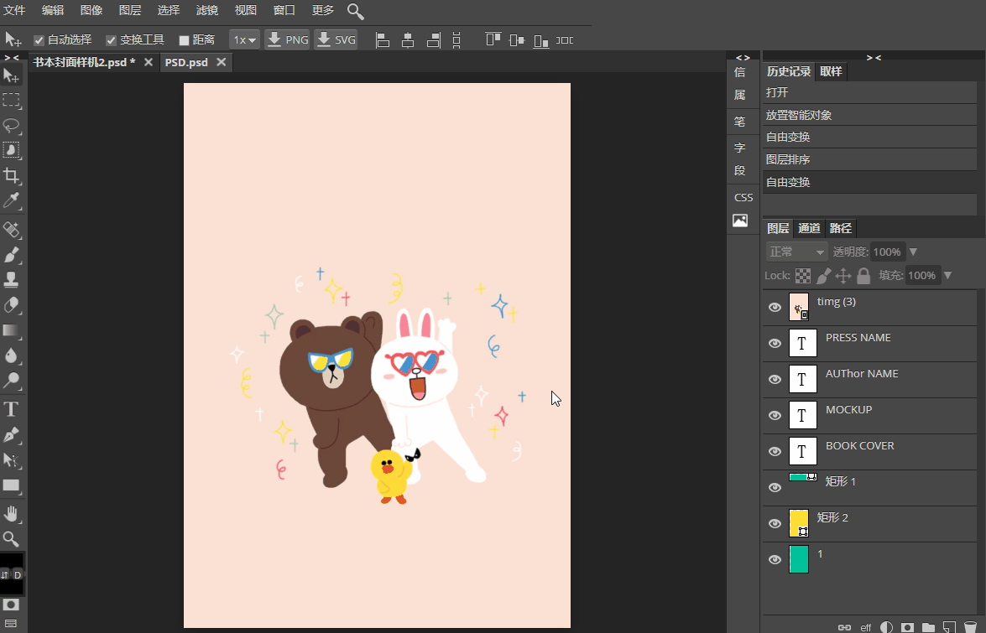Hide the timg (3) layer
986x633 pixels.
point(775,307)
